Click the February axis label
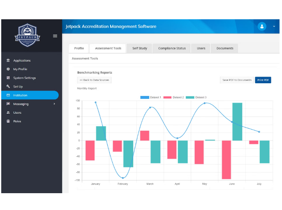Viewport: 282px width, 210px height. pos(123,184)
